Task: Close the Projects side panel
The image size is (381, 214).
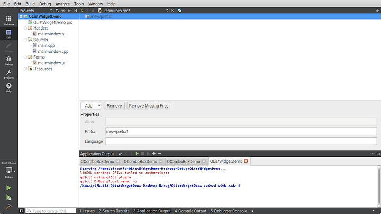Action: [76, 11]
